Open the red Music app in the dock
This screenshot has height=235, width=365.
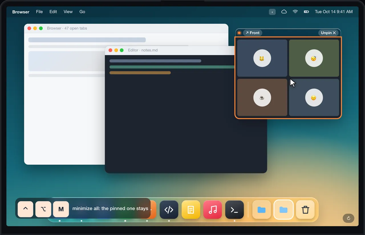point(213,210)
